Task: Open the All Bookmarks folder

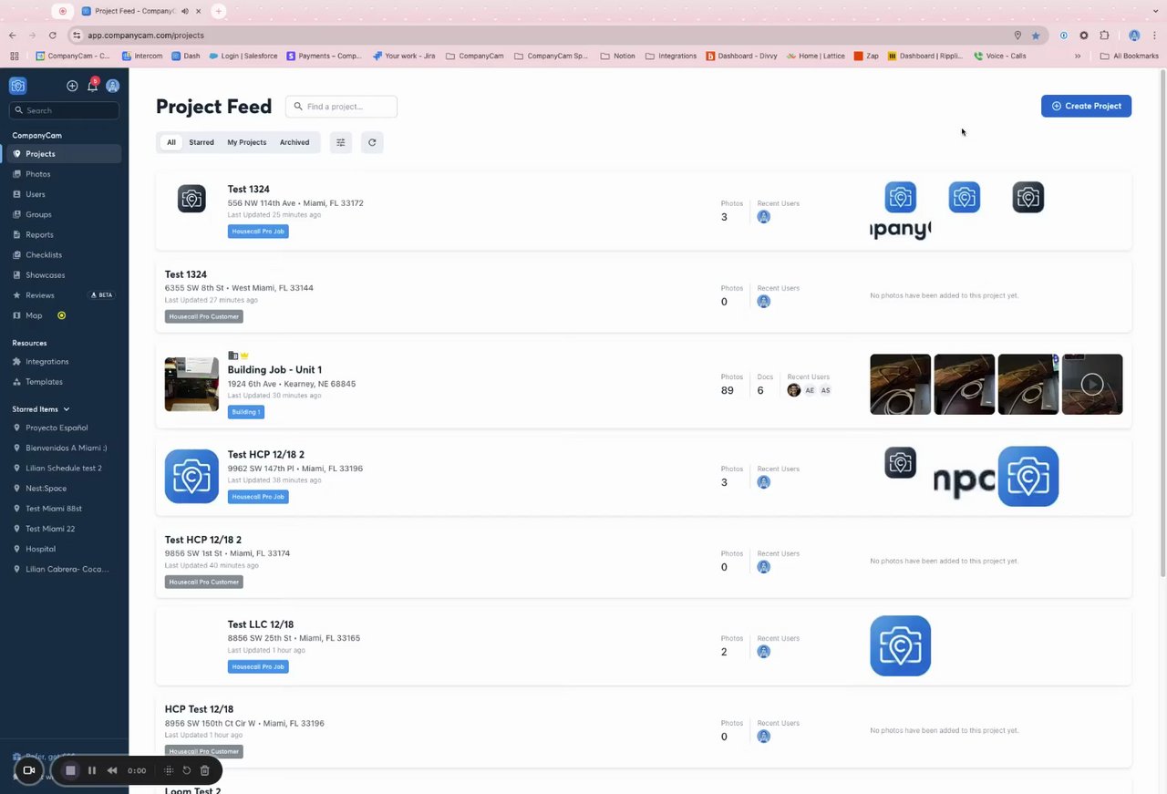Action: pos(1130,56)
